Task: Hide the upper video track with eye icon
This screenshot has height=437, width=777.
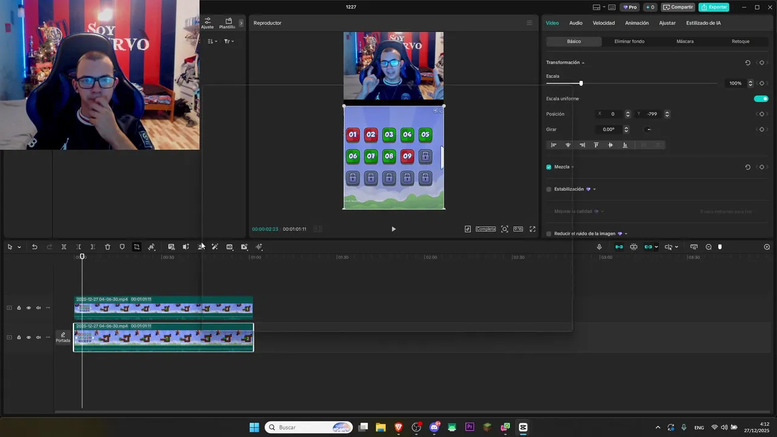Action: point(29,308)
